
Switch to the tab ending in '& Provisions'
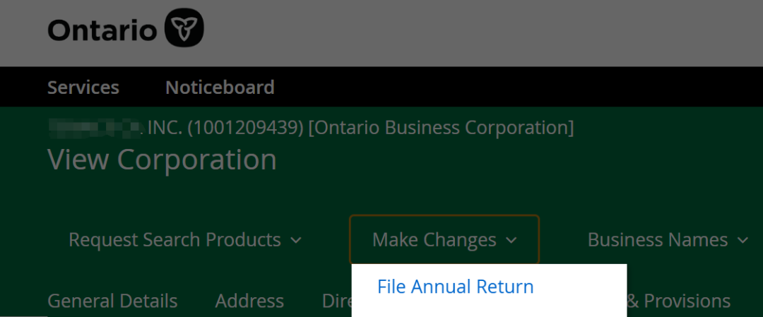pyautogui.click(x=678, y=301)
